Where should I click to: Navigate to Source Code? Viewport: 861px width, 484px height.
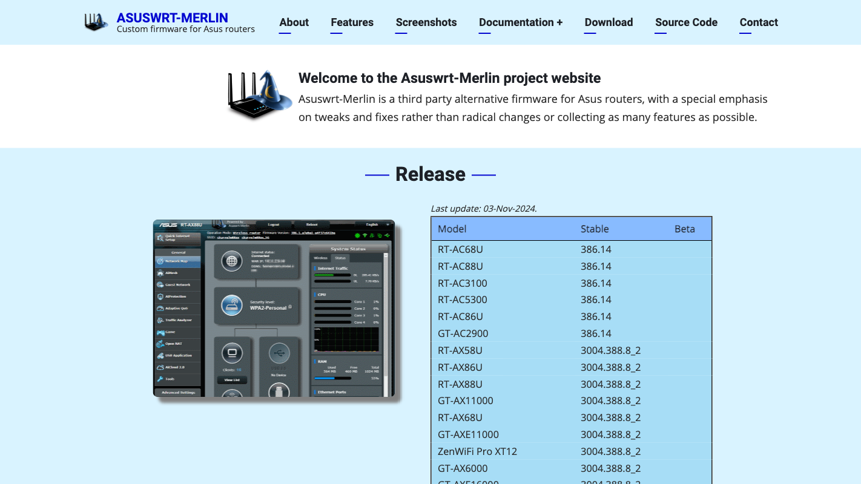686,22
